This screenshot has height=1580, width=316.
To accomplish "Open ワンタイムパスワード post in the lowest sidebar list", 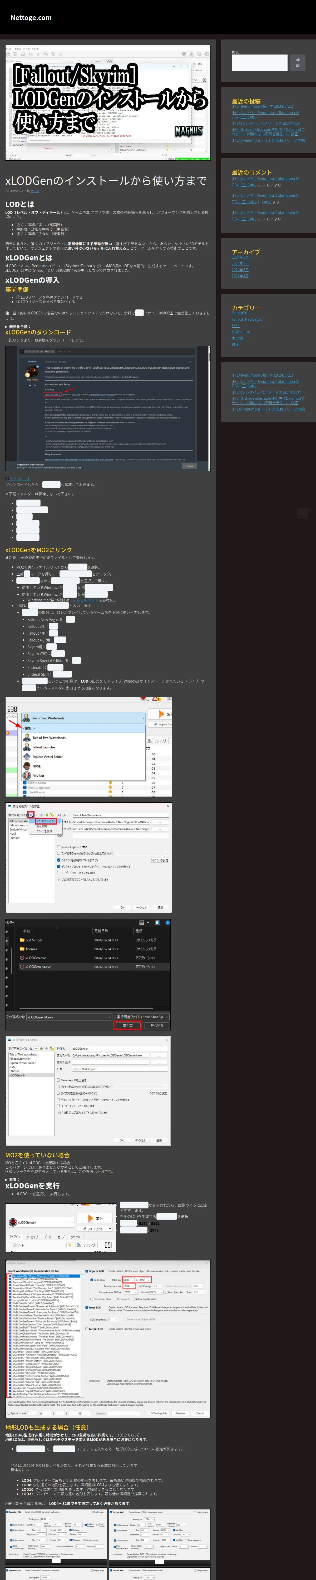I will pyautogui.click(x=266, y=393).
